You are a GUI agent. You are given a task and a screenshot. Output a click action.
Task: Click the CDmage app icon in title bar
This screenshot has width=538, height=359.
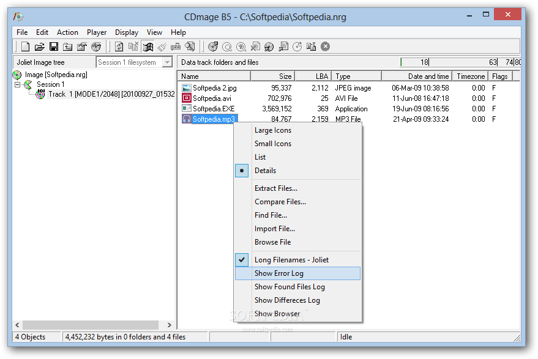18,16
